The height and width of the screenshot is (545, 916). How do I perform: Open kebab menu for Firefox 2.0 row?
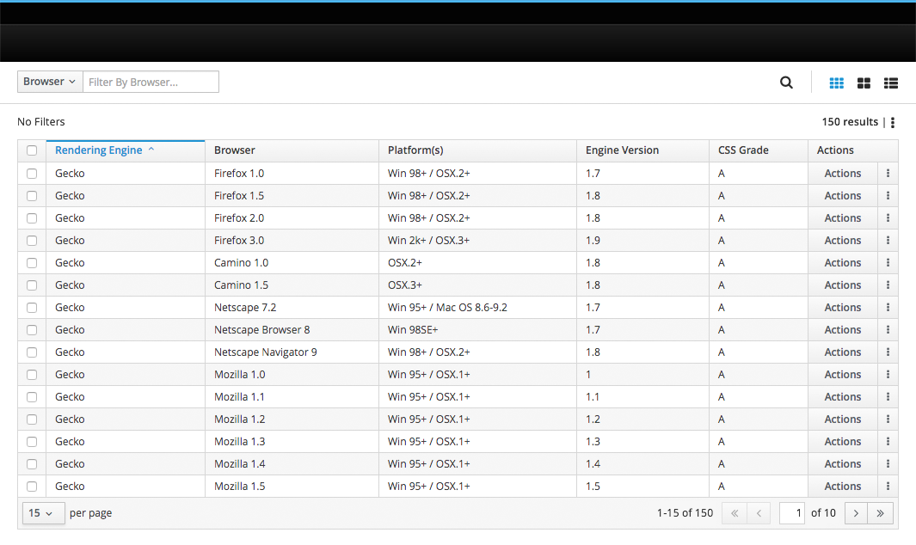[888, 217]
